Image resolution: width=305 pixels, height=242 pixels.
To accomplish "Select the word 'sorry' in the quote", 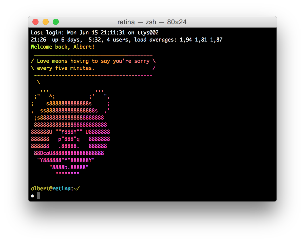I will click(x=142, y=61).
